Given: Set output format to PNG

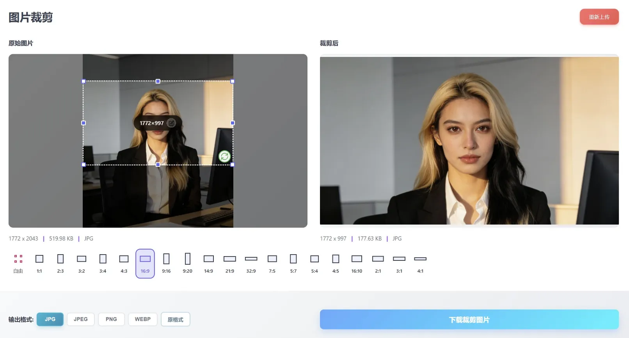Looking at the screenshot, I should click(x=111, y=319).
